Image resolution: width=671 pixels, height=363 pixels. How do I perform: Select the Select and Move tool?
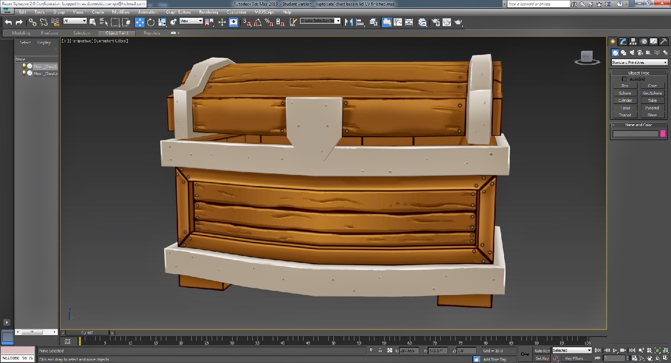tap(139, 22)
